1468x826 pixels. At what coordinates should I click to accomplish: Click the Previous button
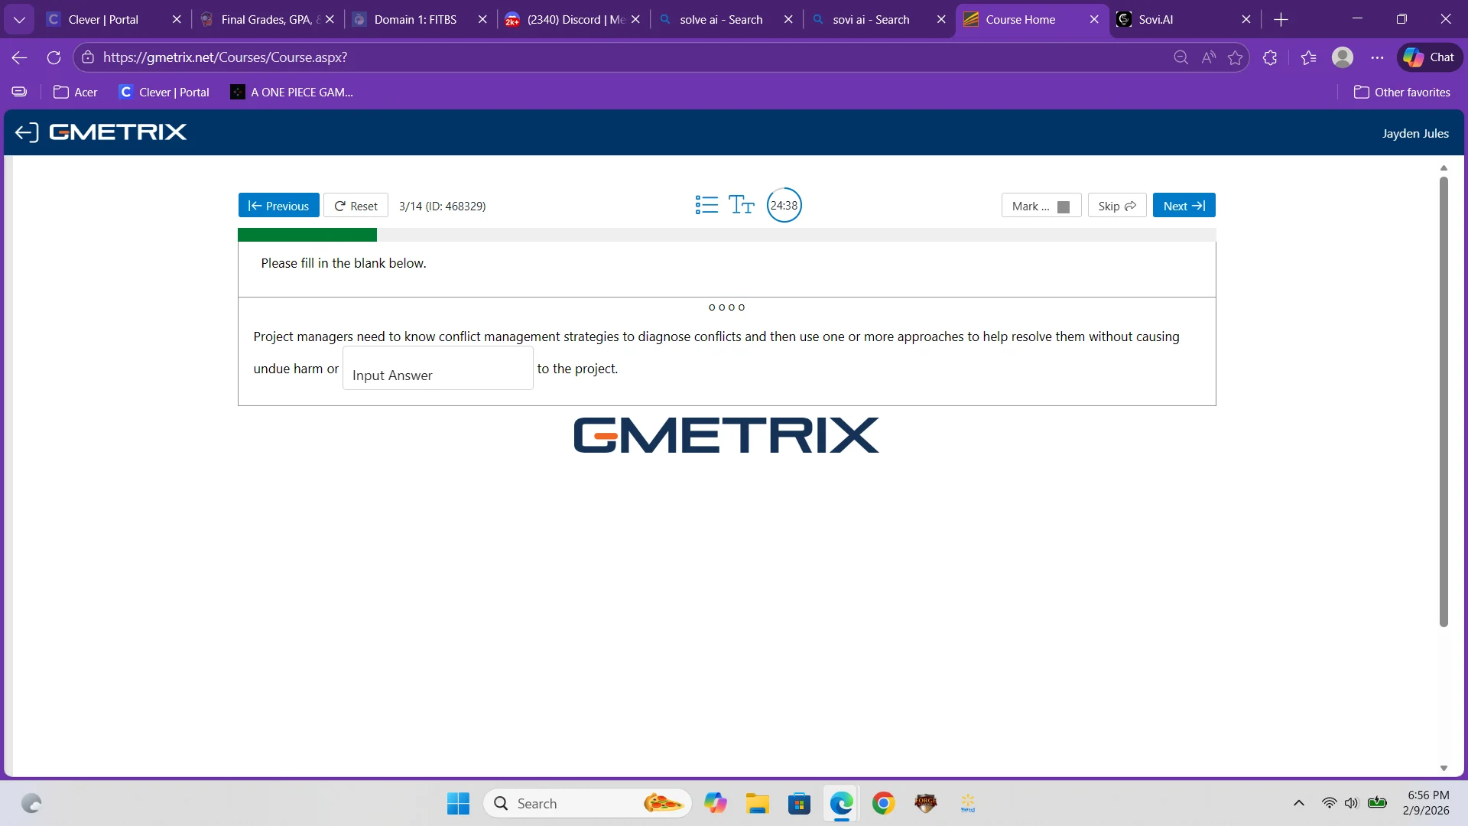click(x=278, y=206)
